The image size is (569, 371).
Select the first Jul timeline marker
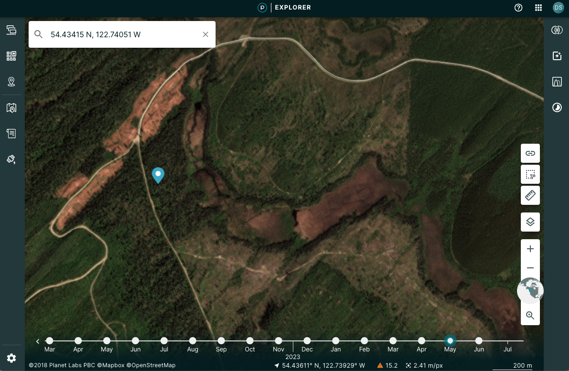[164, 340]
